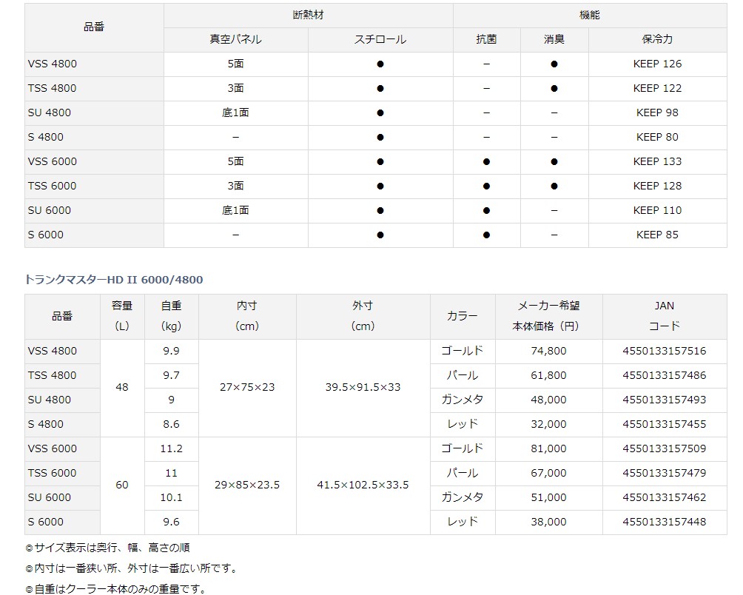The width and height of the screenshot is (743, 595).
Task: Select JAN code 4550133157448
Action: click(665, 522)
